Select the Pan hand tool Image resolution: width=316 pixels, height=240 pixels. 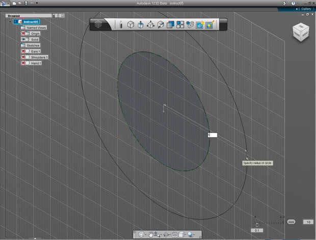click(x=151, y=234)
